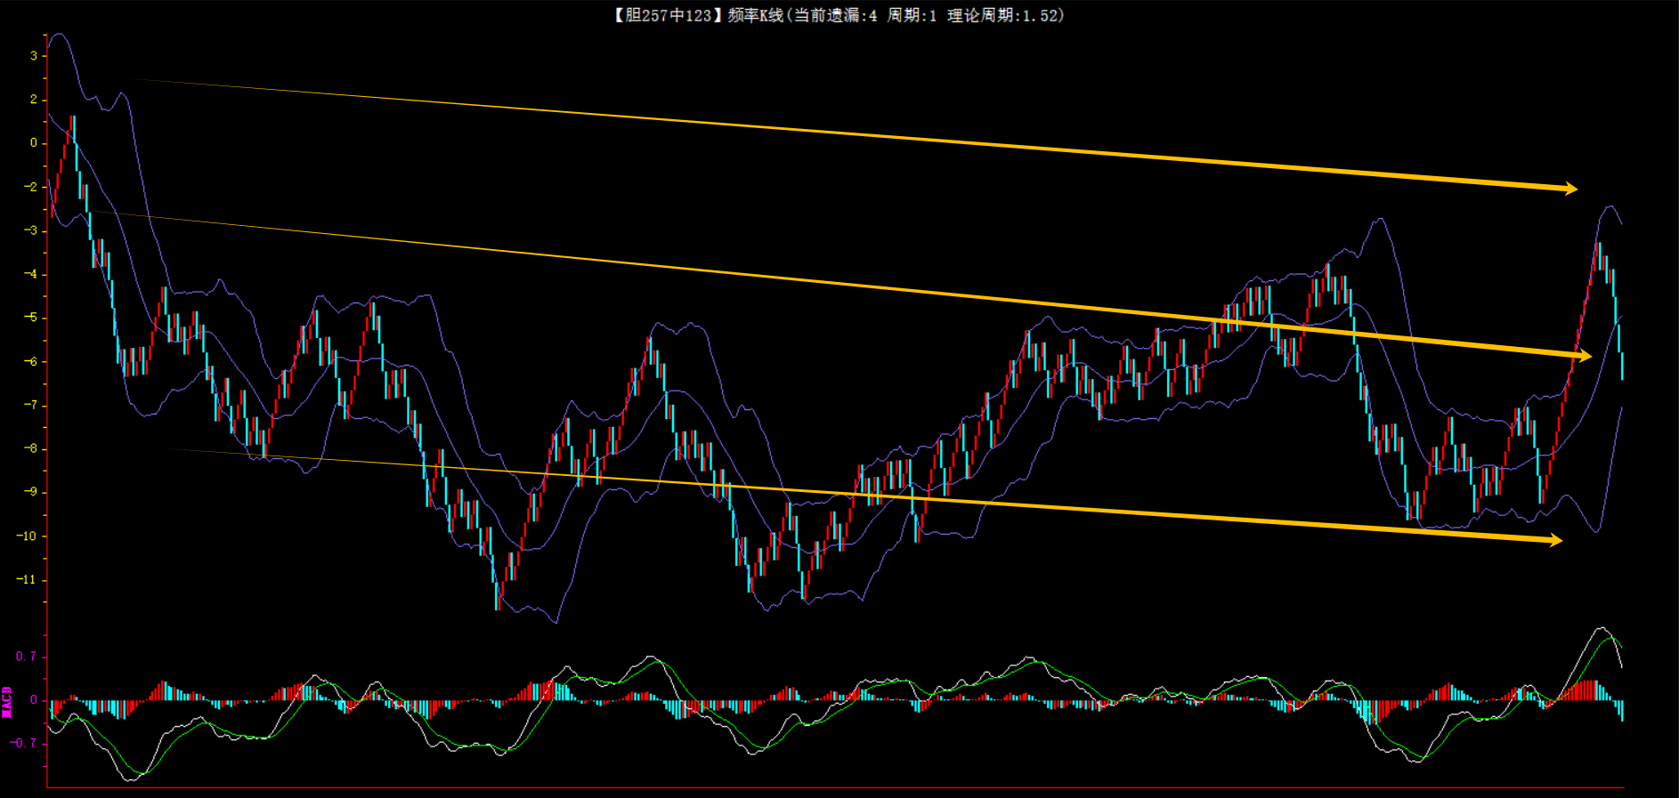Click the "理论周期:1.52" text in title
1679x798 pixels.
point(1002,15)
